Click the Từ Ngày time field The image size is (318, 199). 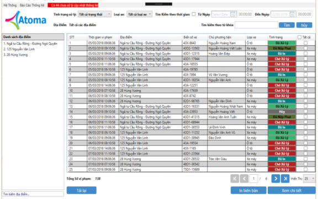[245, 14]
